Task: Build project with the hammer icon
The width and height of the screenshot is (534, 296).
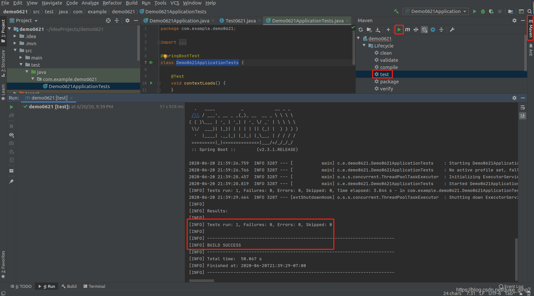Action: click(x=396, y=11)
